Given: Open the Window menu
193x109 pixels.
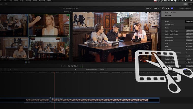Looking at the screenshot, I should coord(42,1).
